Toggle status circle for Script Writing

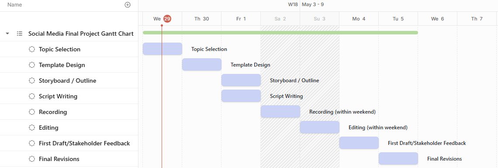(32, 96)
